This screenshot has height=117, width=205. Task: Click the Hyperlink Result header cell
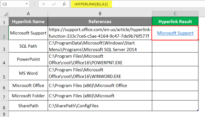click(175, 21)
